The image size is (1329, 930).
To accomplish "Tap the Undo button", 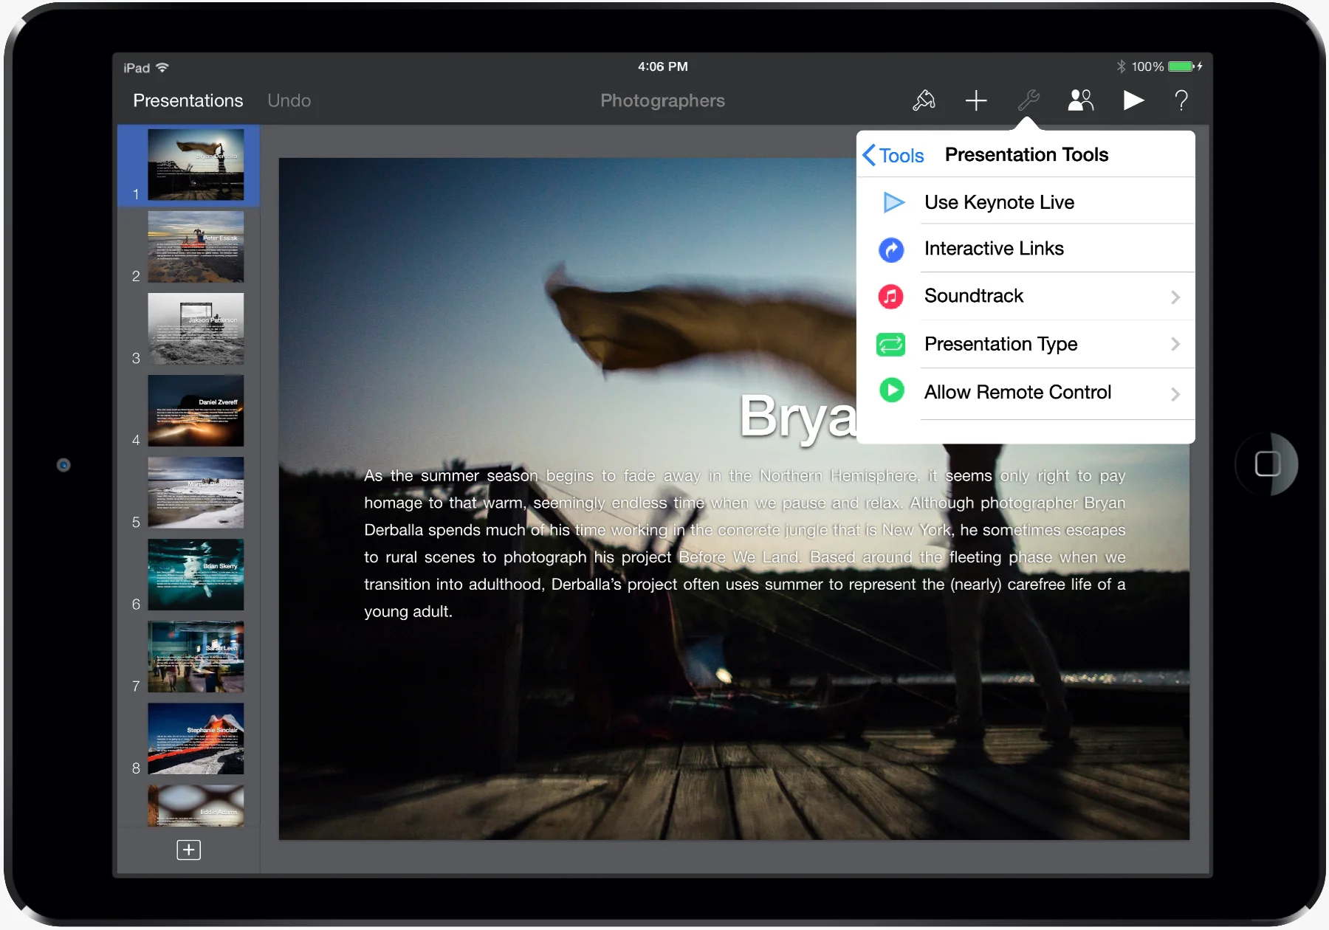I will (289, 100).
